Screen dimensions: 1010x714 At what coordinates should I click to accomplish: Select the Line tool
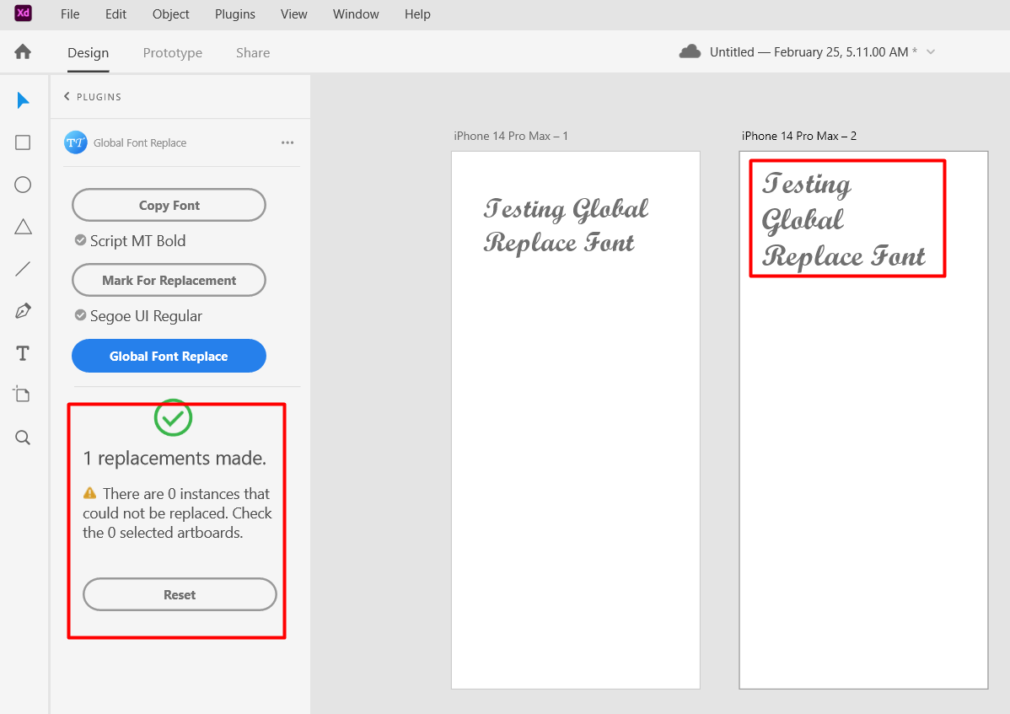(23, 268)
